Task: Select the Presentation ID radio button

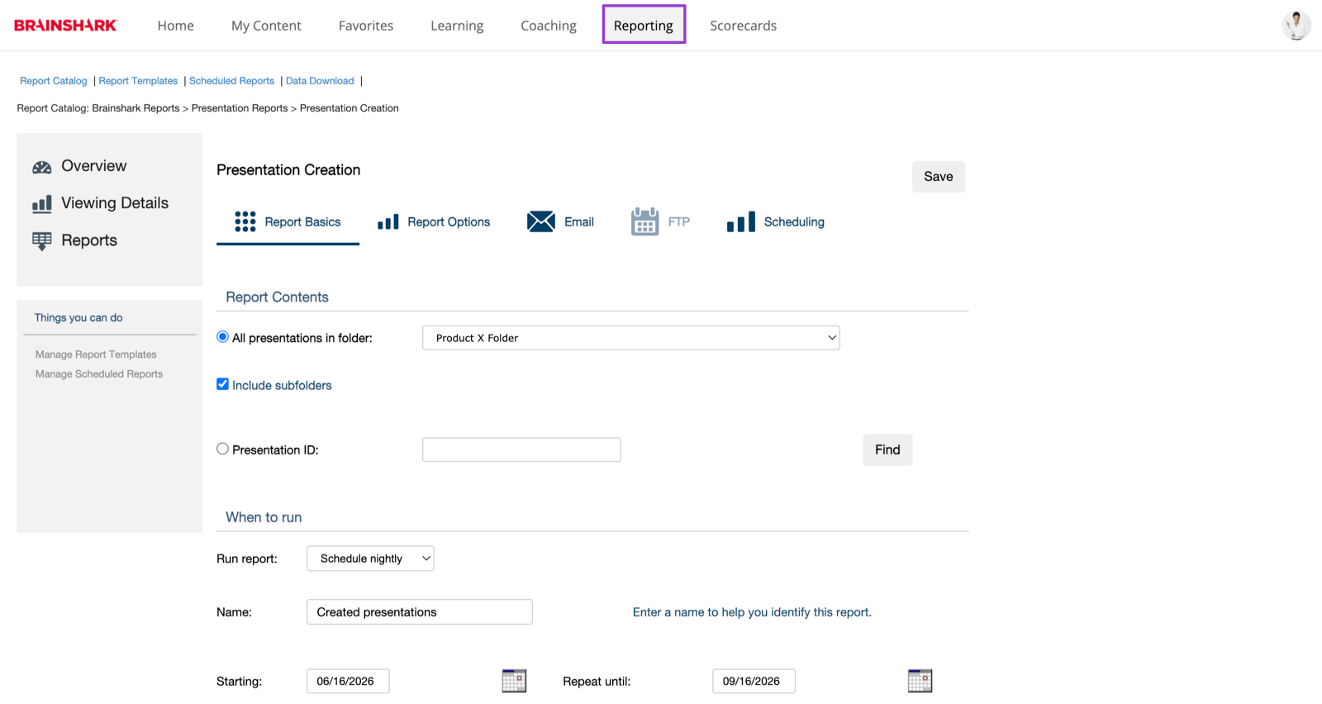Action: pos(222,449)
